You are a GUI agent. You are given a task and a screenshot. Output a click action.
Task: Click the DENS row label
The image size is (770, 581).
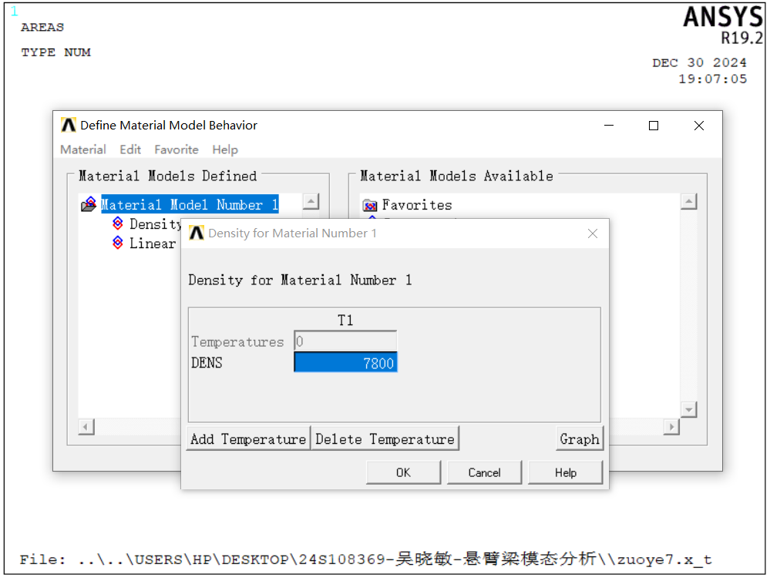coord(207,362)
